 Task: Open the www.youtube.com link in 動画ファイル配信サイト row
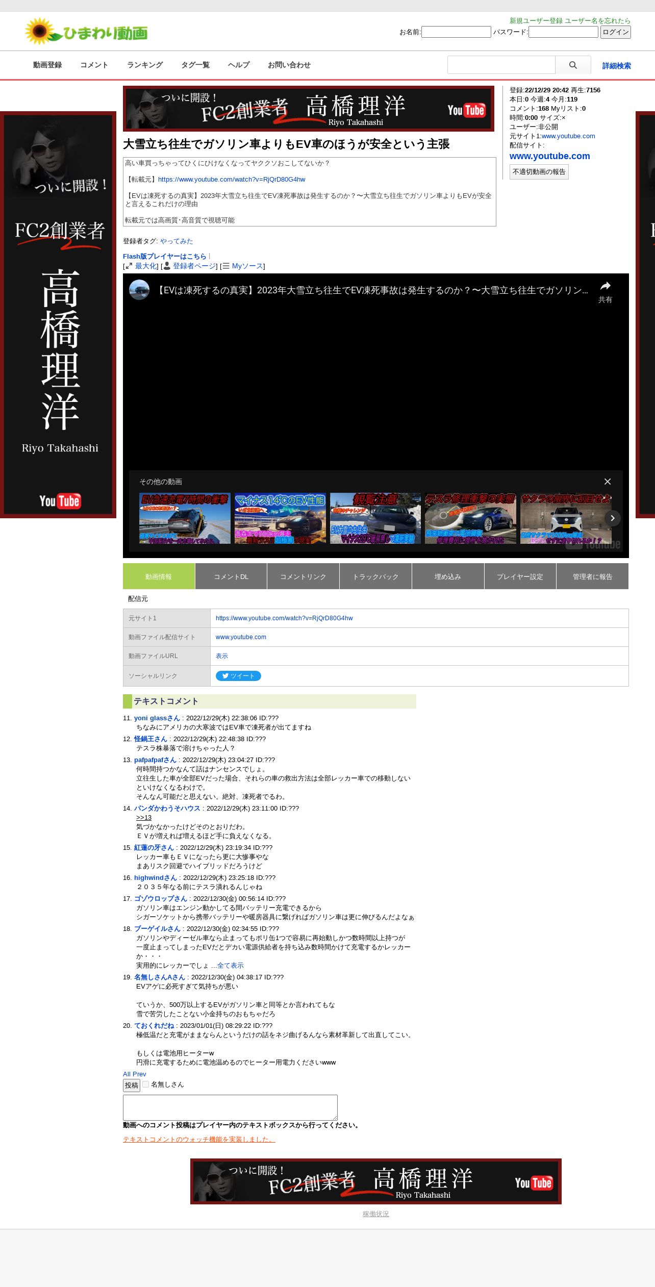click(x=241, y=637)
